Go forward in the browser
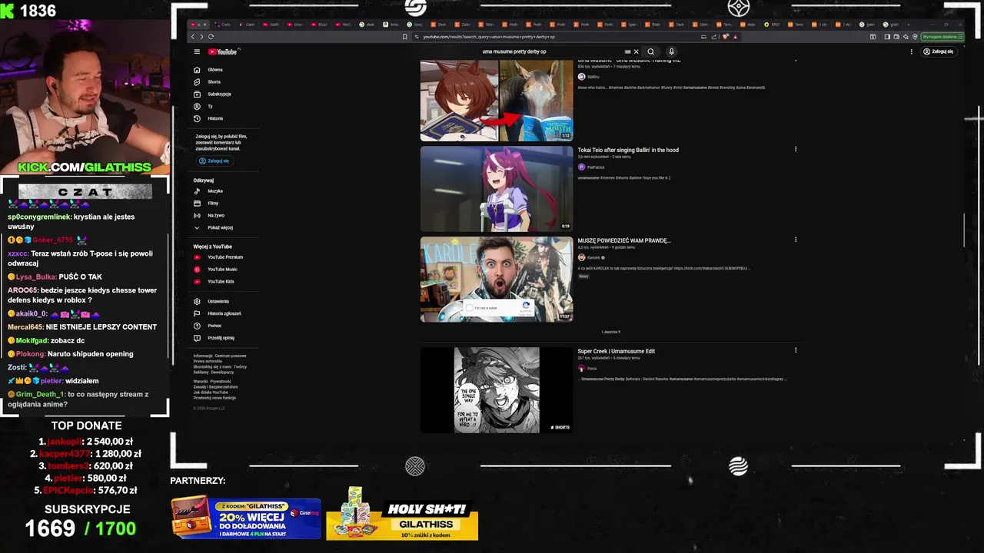This screenshot has height=553, width=984. pyautogui.click(x=201, y=37)
